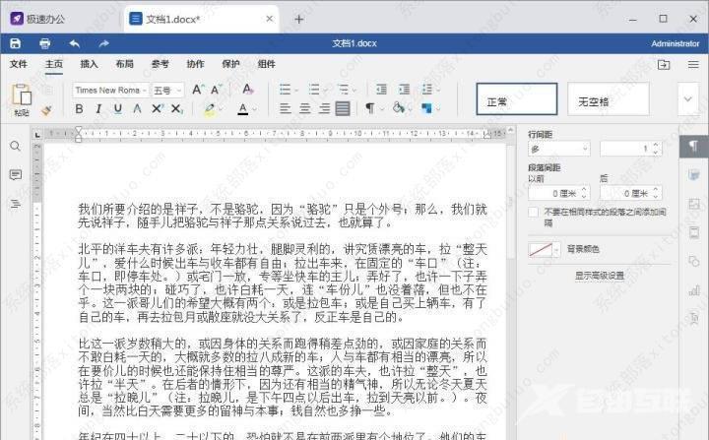This screenshot has height=440, width=709.
Task: Align text to the left
Action: coord(285,108)
